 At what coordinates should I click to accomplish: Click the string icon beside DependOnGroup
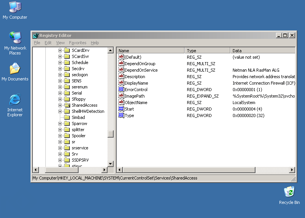[121, 63]
